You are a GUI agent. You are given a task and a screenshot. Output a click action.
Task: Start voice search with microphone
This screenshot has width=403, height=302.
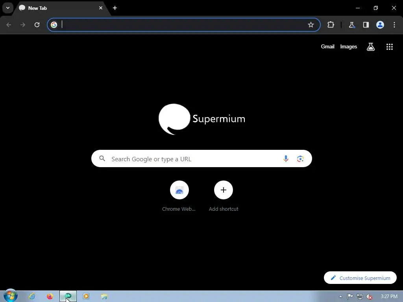pyautogui.click(x=286, y=159)
